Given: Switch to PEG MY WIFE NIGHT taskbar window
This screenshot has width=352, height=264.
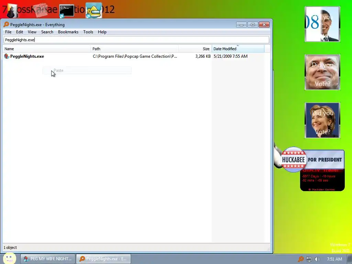Looking at the screenshot, I should (x=48, y=259).
